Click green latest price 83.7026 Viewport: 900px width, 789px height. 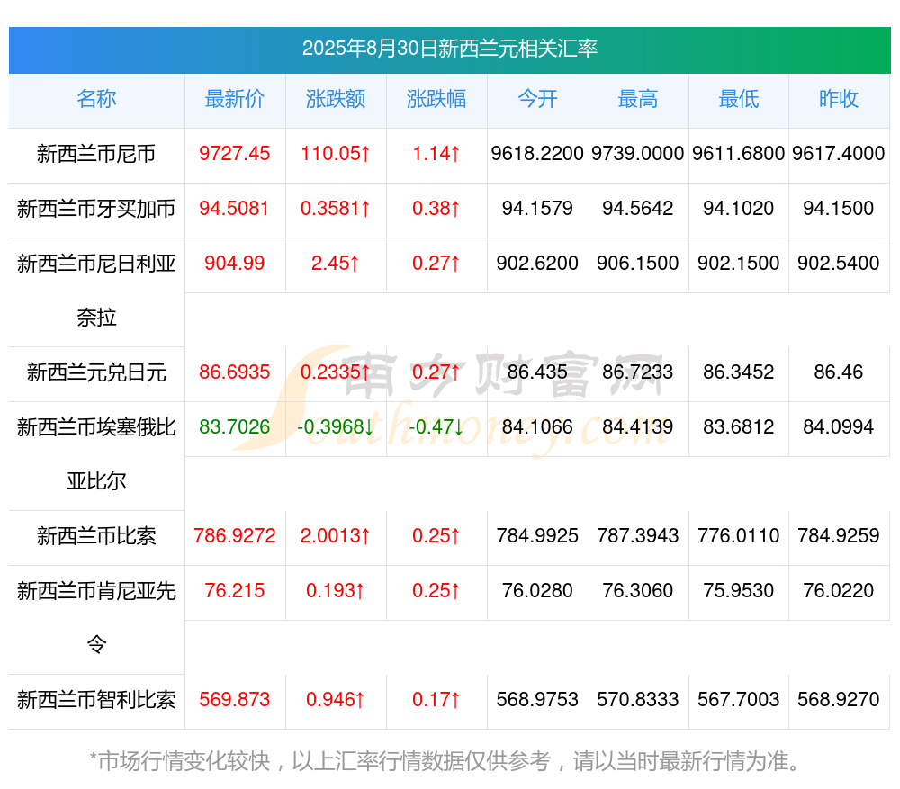234,427
